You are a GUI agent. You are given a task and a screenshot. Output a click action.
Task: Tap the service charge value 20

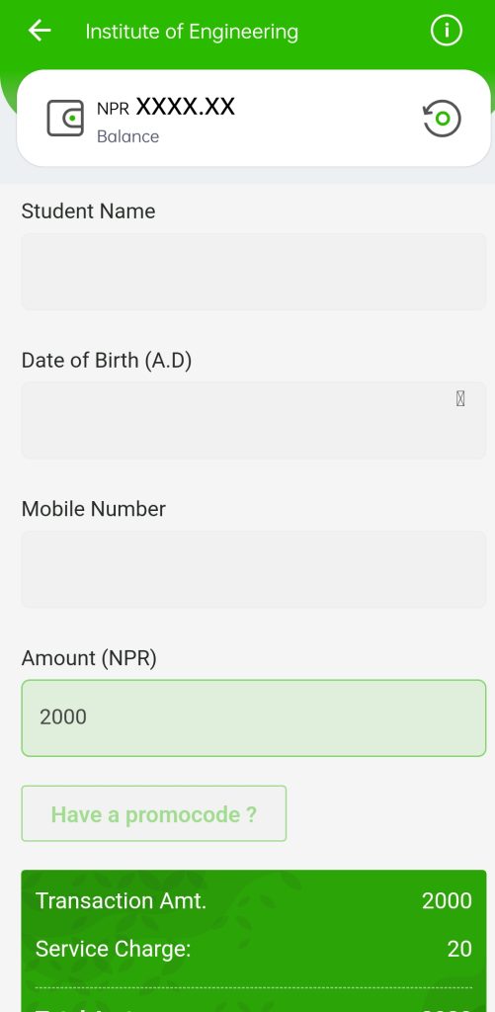click(x=459, y=949)
